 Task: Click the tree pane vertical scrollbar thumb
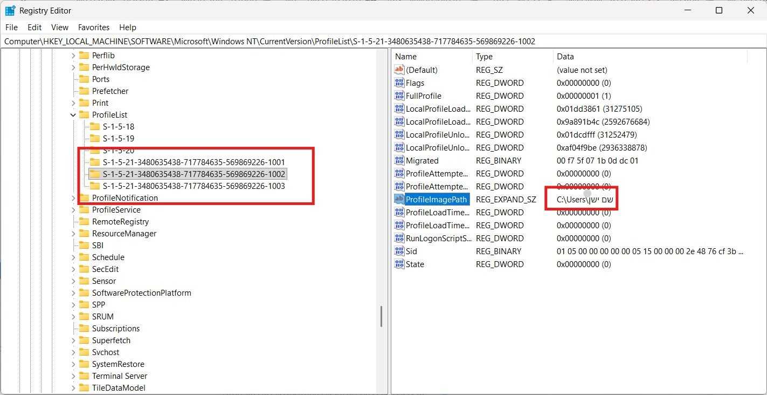tap(381, 316)
